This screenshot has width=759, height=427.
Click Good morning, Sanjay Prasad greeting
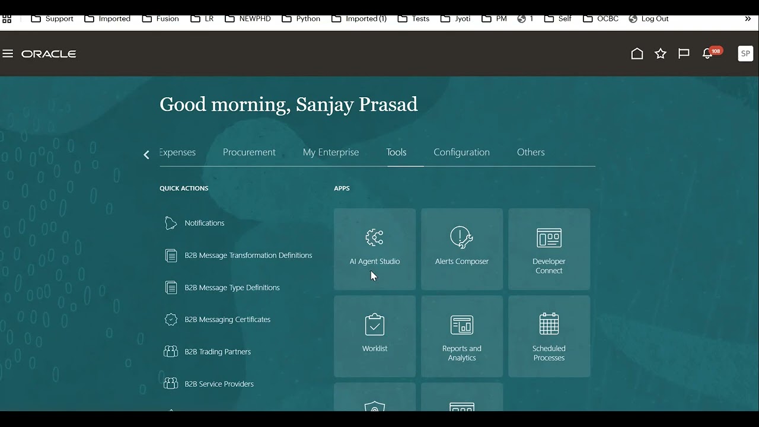tap(289, 104)
